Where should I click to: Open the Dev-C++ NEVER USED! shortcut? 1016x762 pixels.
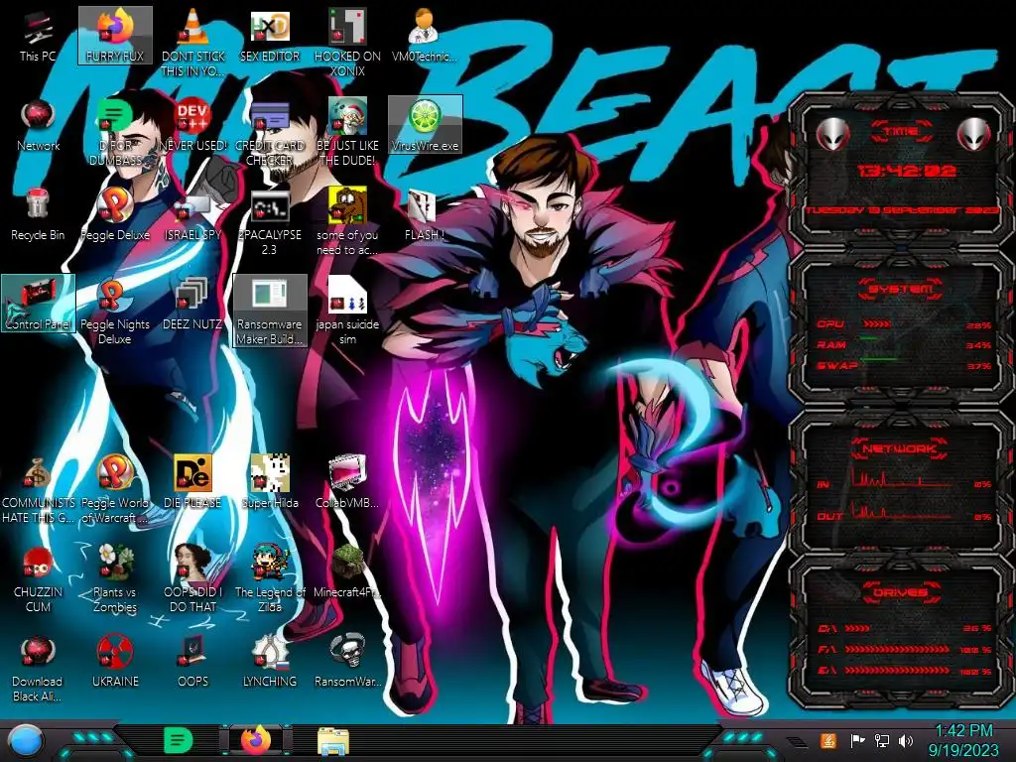pos(192,126)
